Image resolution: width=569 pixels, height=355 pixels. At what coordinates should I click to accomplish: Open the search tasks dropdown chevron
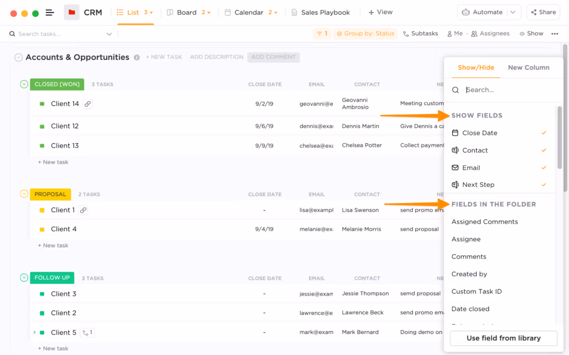[109, 34]
